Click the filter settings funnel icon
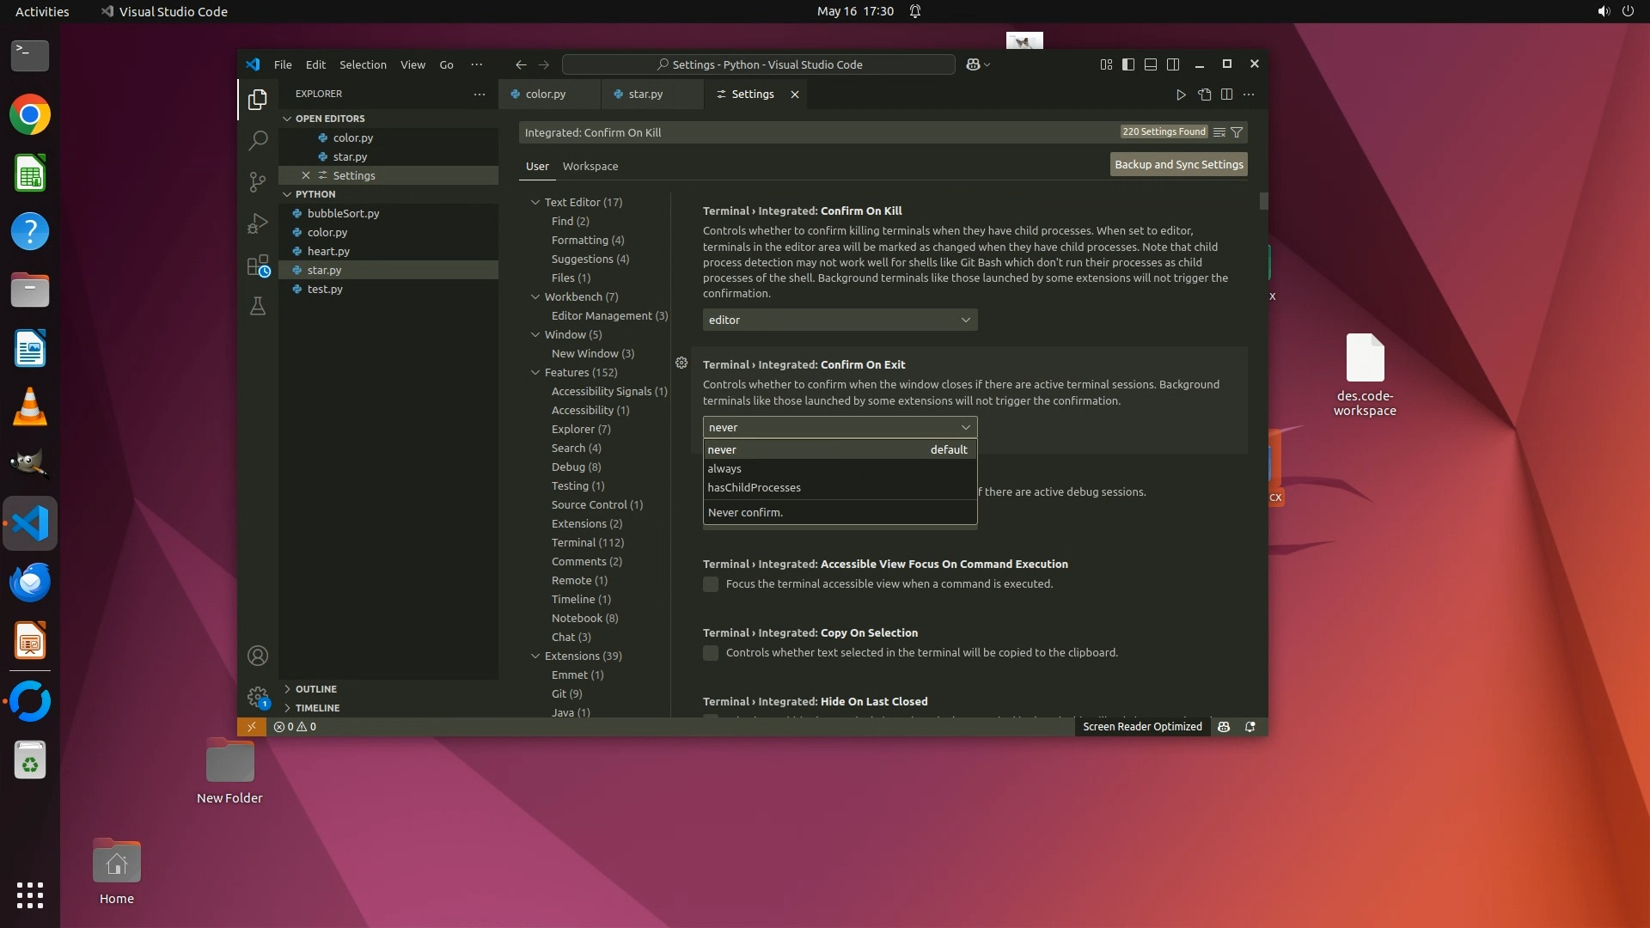The image size is (1650, 928). tap(1237, 132)
